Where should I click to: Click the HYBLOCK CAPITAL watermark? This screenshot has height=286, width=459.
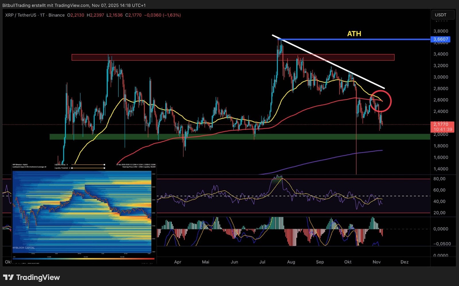coord(24,248)
